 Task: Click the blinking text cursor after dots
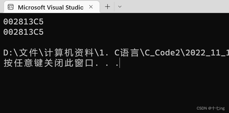click(120, 63)
